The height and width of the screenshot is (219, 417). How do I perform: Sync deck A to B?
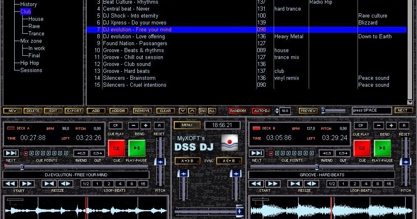point(187,161)
